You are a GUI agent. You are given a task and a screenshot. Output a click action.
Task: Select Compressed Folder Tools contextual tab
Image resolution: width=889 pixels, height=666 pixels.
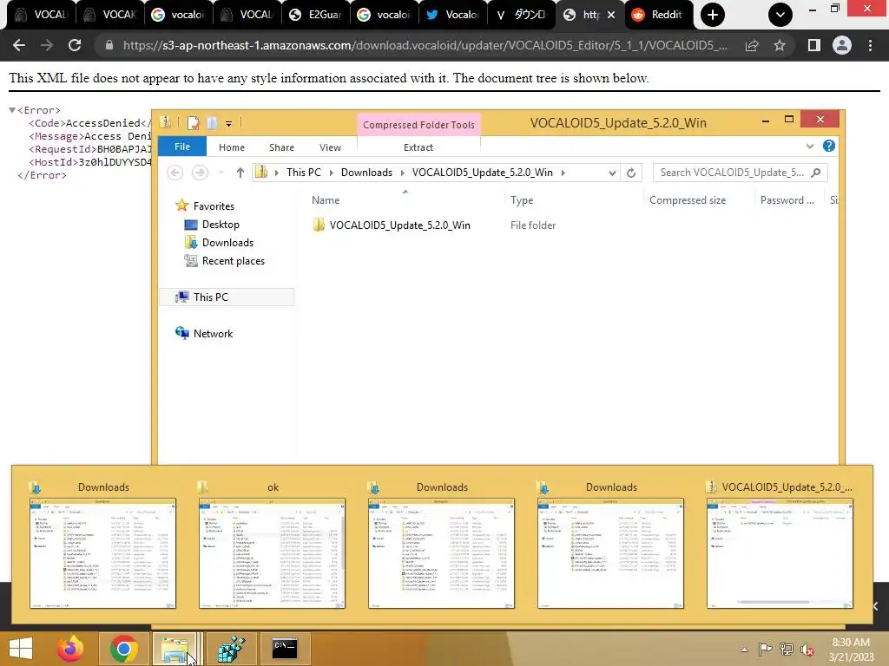[418, 125]
